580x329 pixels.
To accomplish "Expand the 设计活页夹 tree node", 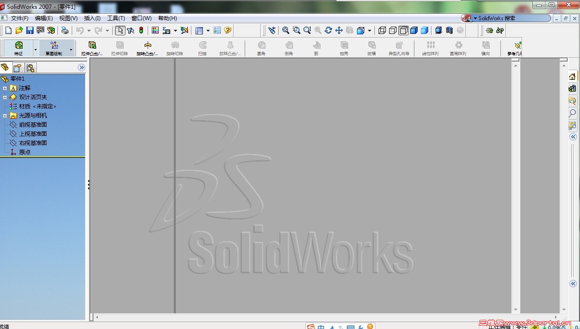I will point(5,97).
